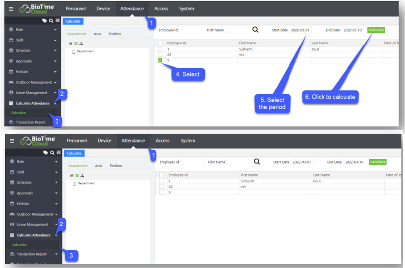Click the org-chart tree icon in bottom Department panel
The height and width of the screenshot is (268, 405).
click(x=82, y=175)
